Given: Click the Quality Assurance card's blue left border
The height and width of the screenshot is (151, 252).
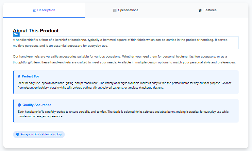Looking at the screenshot, I should pyautogui.click(x=13, y=111).
